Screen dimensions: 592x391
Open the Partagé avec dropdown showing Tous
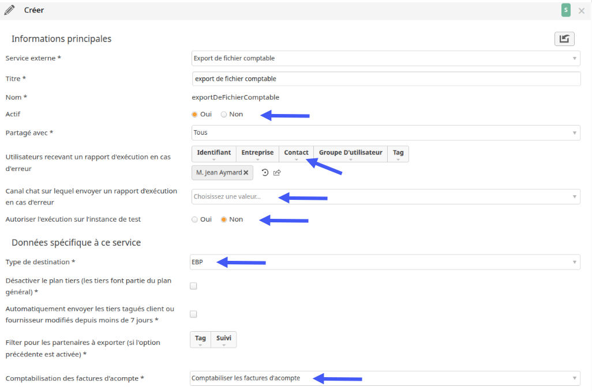coord(385,132)
